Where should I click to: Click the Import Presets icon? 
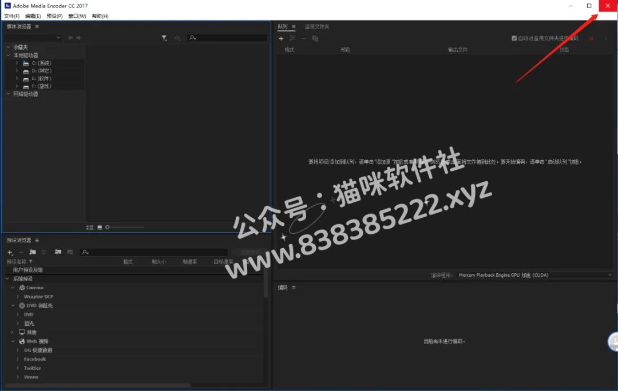(x=58, y=252)
